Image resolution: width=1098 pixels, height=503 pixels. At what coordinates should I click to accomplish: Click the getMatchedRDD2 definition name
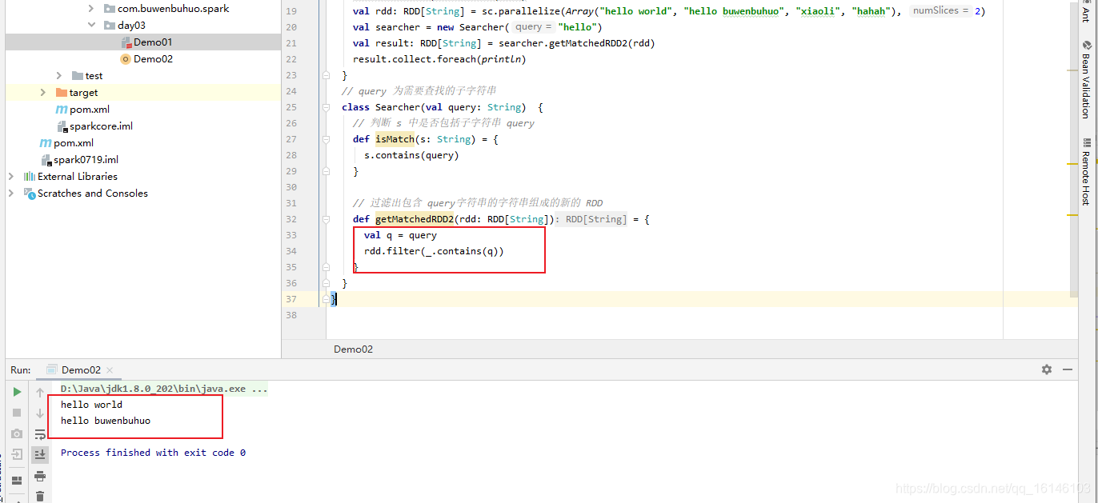pos(415,219)
